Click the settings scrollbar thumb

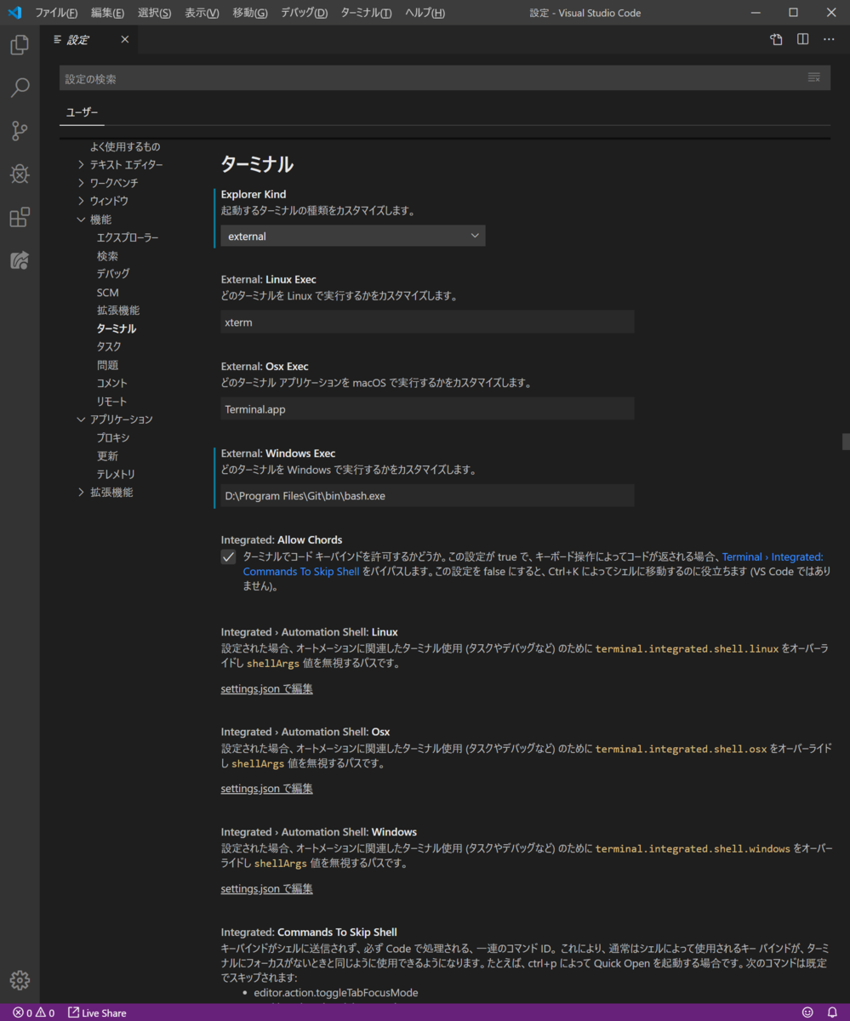pos(846,441)
